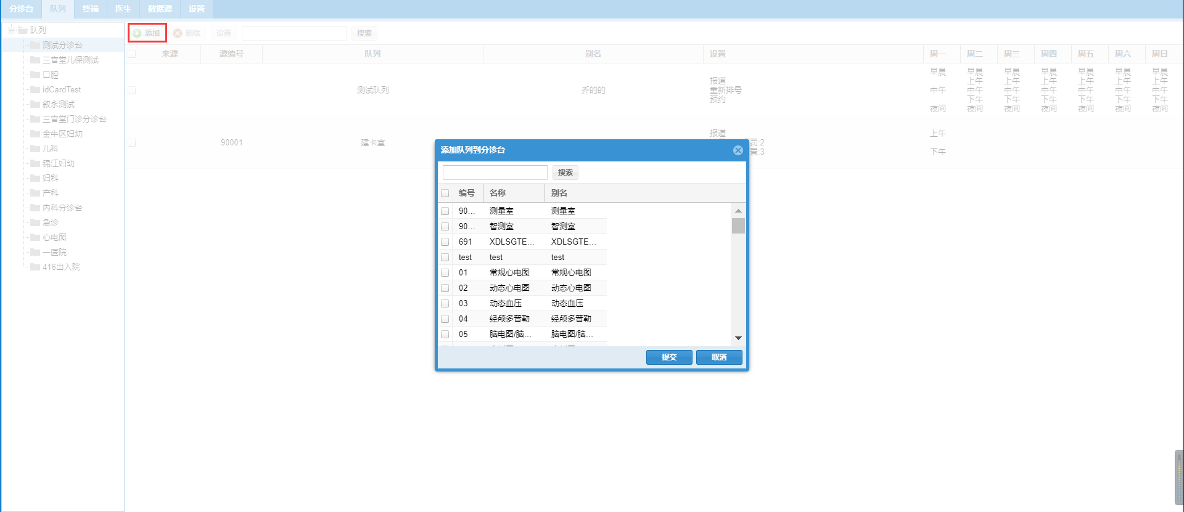Close the add-queue dialog with X icon
This screenshot has height=512, width=1184.
tap(738, 150)
